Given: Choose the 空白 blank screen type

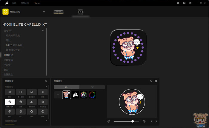Looking at the screenshot, I should (21, 112).
